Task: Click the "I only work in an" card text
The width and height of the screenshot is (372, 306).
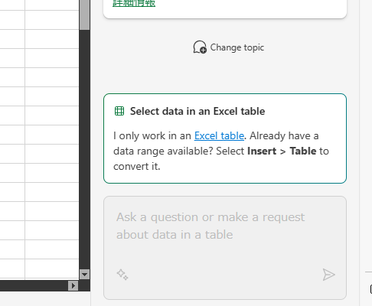Action: tap(152, 135)
